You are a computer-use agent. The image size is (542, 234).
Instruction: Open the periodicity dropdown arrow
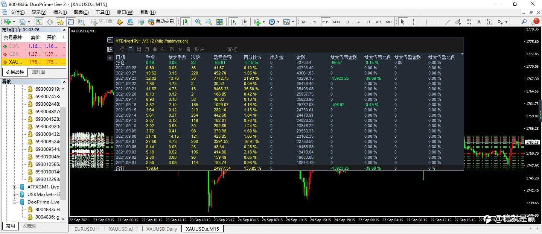(x=279, y=22)
